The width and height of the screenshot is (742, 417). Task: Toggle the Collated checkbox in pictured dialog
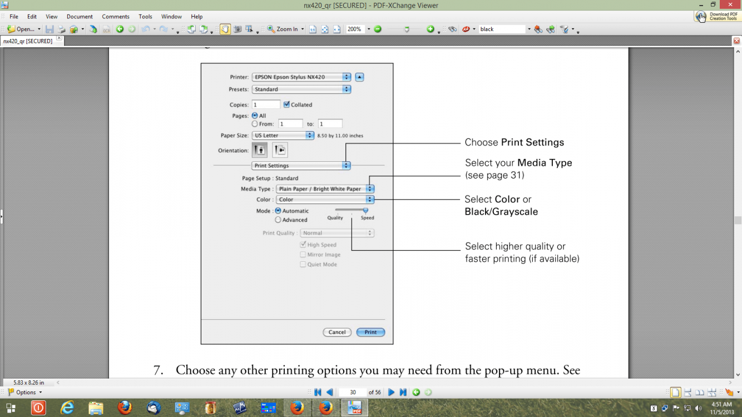point(286,105)
